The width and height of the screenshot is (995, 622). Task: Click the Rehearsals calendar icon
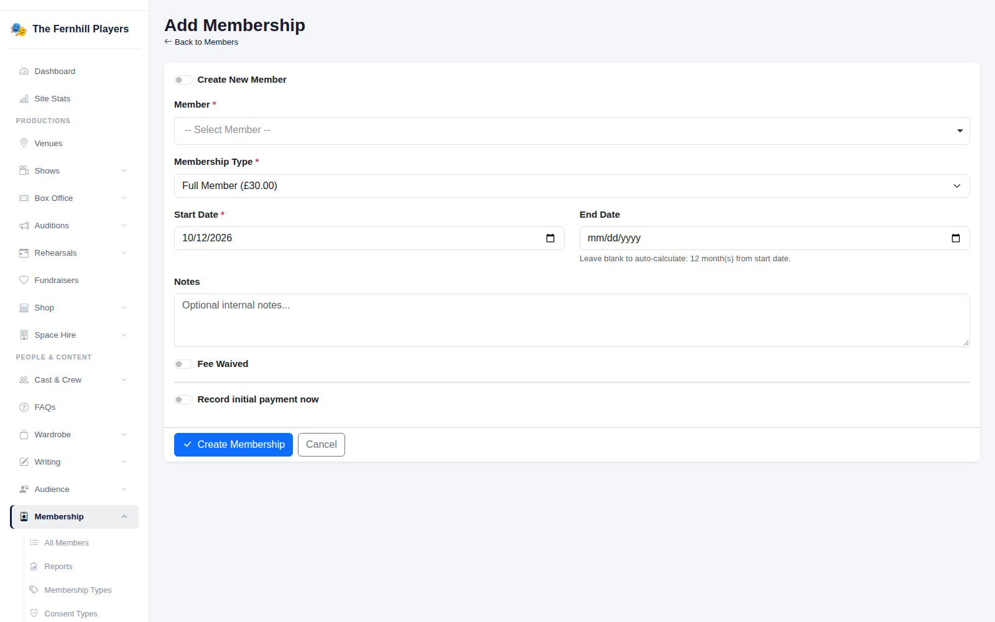(x=24, y=253)
